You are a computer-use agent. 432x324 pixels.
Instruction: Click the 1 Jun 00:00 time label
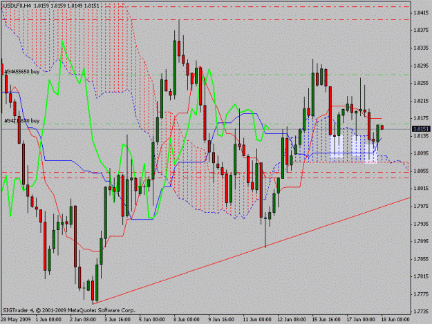(48, 320)
